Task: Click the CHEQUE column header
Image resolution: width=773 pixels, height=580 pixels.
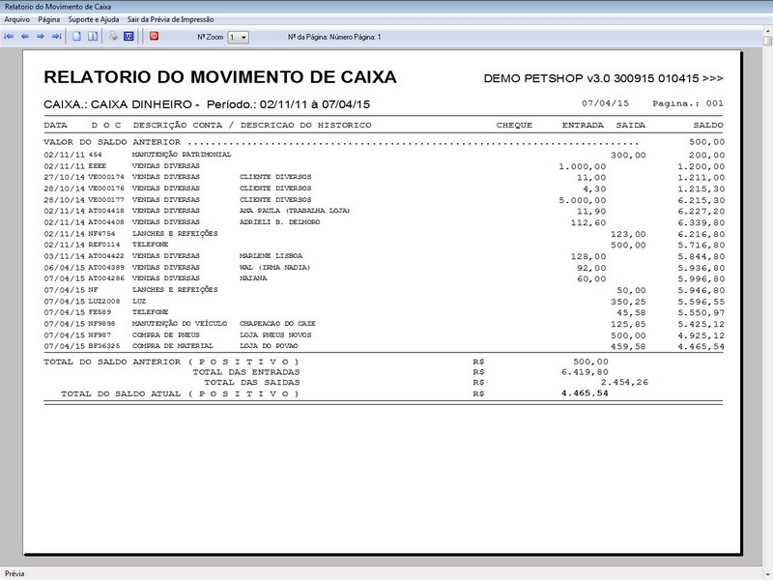Action: 514,126
